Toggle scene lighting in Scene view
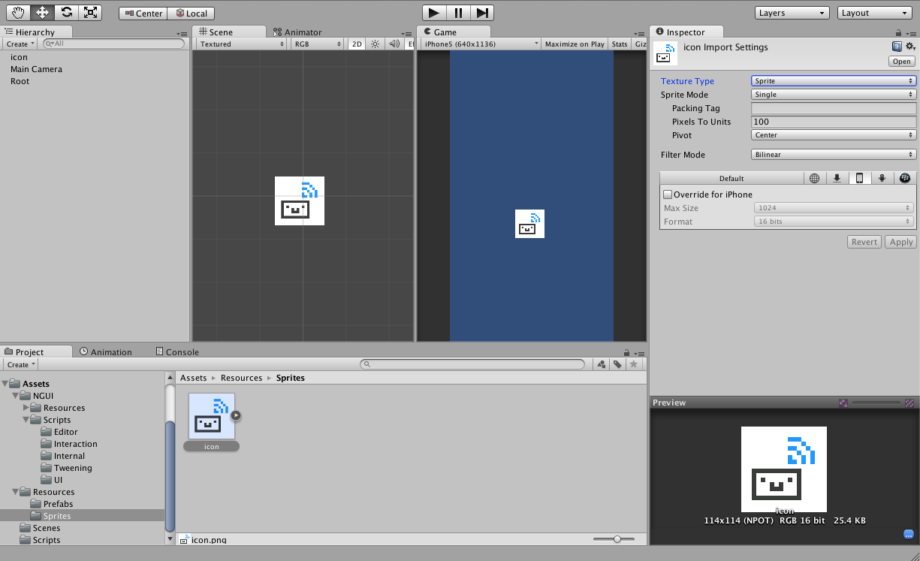Image resolution: width=920 pixels, height=561 pixels. [374, 44]
